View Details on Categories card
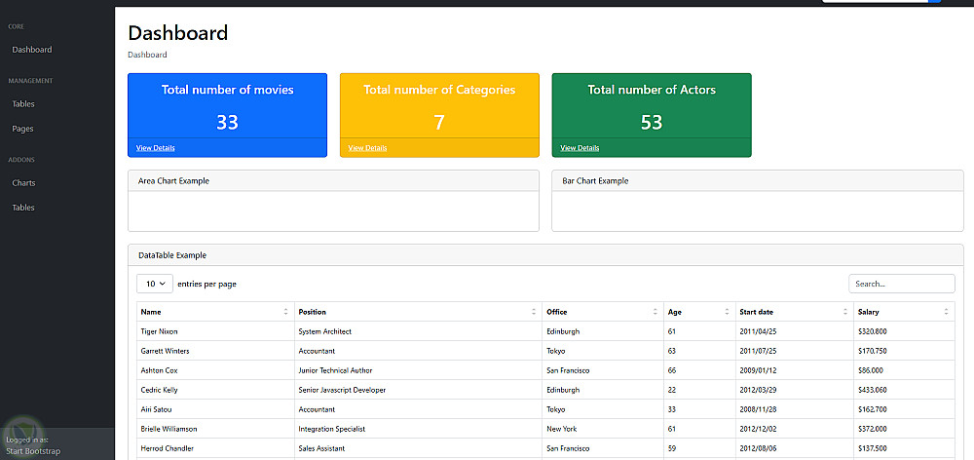This screenshot has height=460, width=974. [x=367, y=148]
